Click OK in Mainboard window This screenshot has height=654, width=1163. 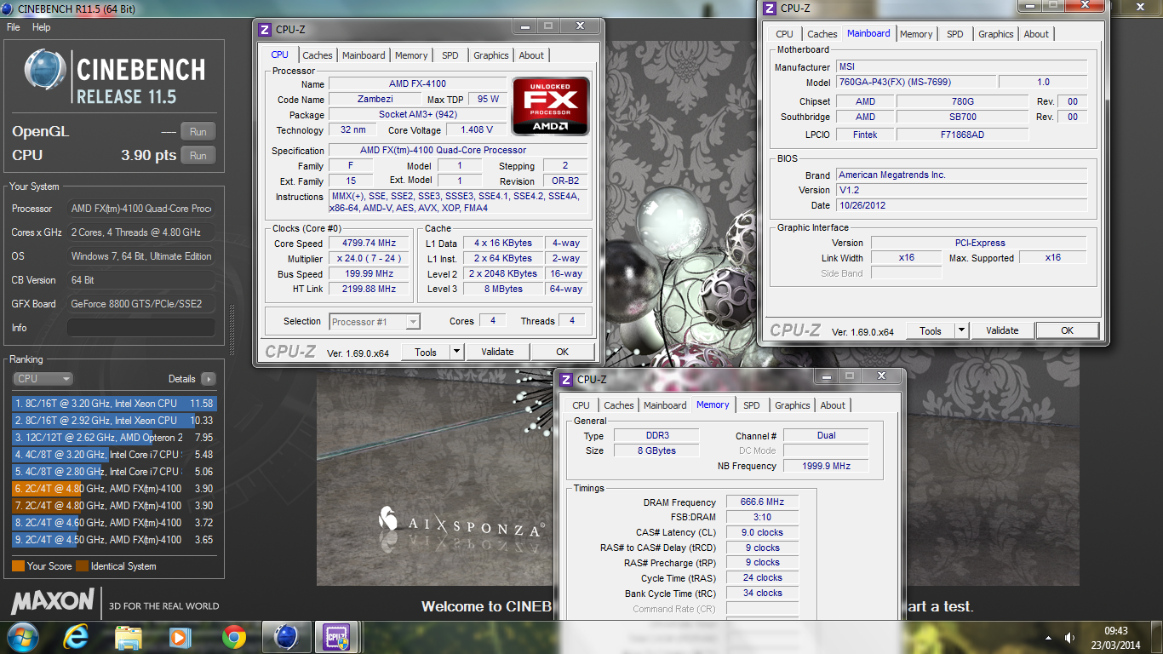point(1067,330)
